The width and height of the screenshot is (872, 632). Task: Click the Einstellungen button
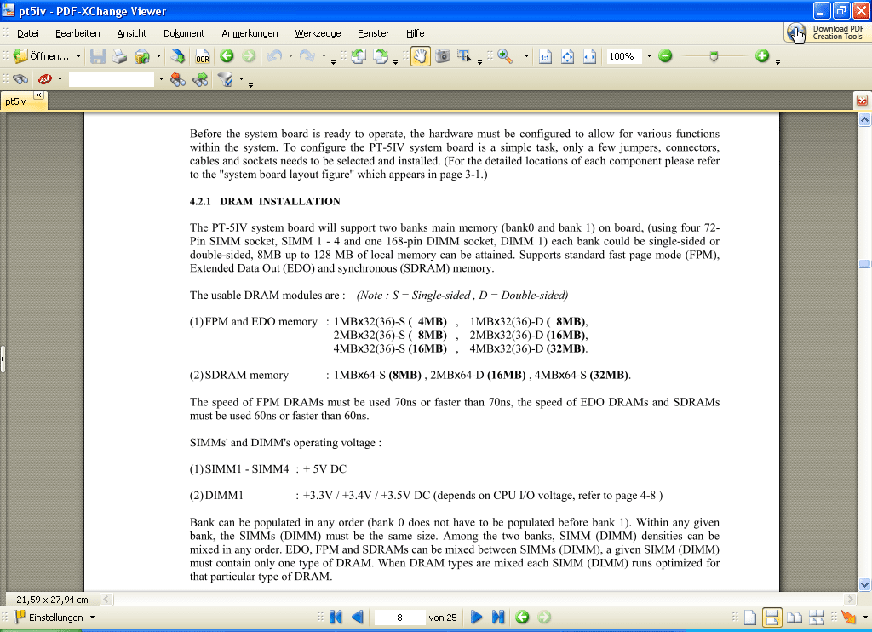49,618
